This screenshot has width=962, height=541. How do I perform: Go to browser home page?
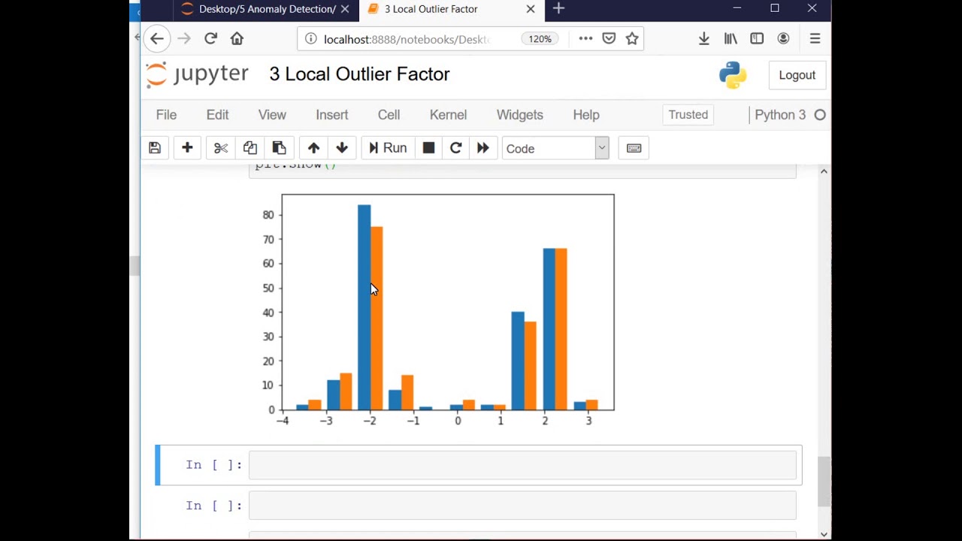(x=237, y=38)
